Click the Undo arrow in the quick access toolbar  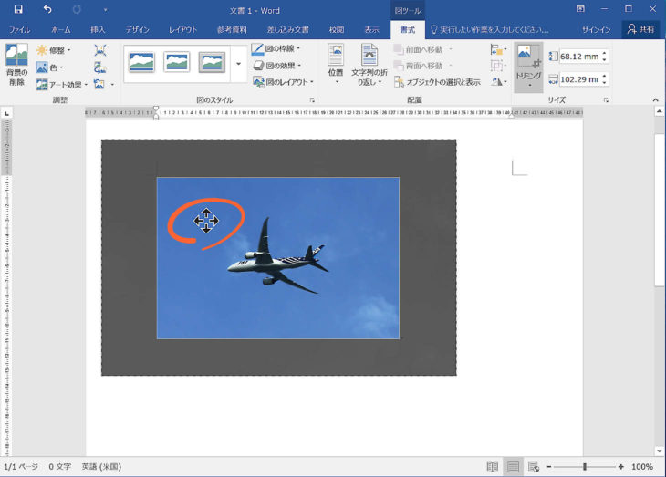pyautogui.click(x=47, y=9)
